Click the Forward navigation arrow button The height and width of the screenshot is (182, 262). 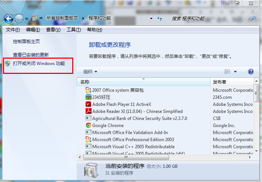pos(19,18)
